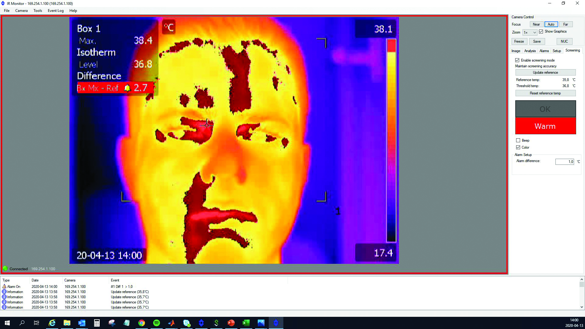Disable the Enable screening mode checkbox
Viewport: 585px width, 329px height.
(x=517, y=60)
